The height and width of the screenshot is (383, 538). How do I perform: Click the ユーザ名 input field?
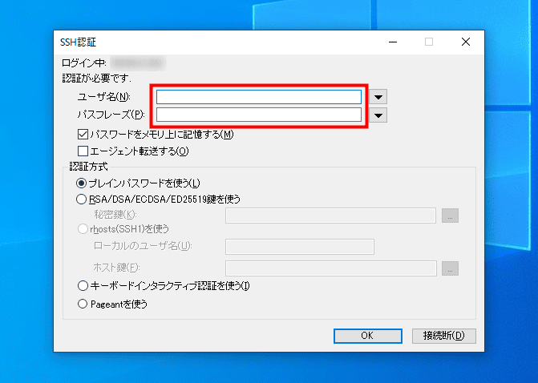pos(259,97)
